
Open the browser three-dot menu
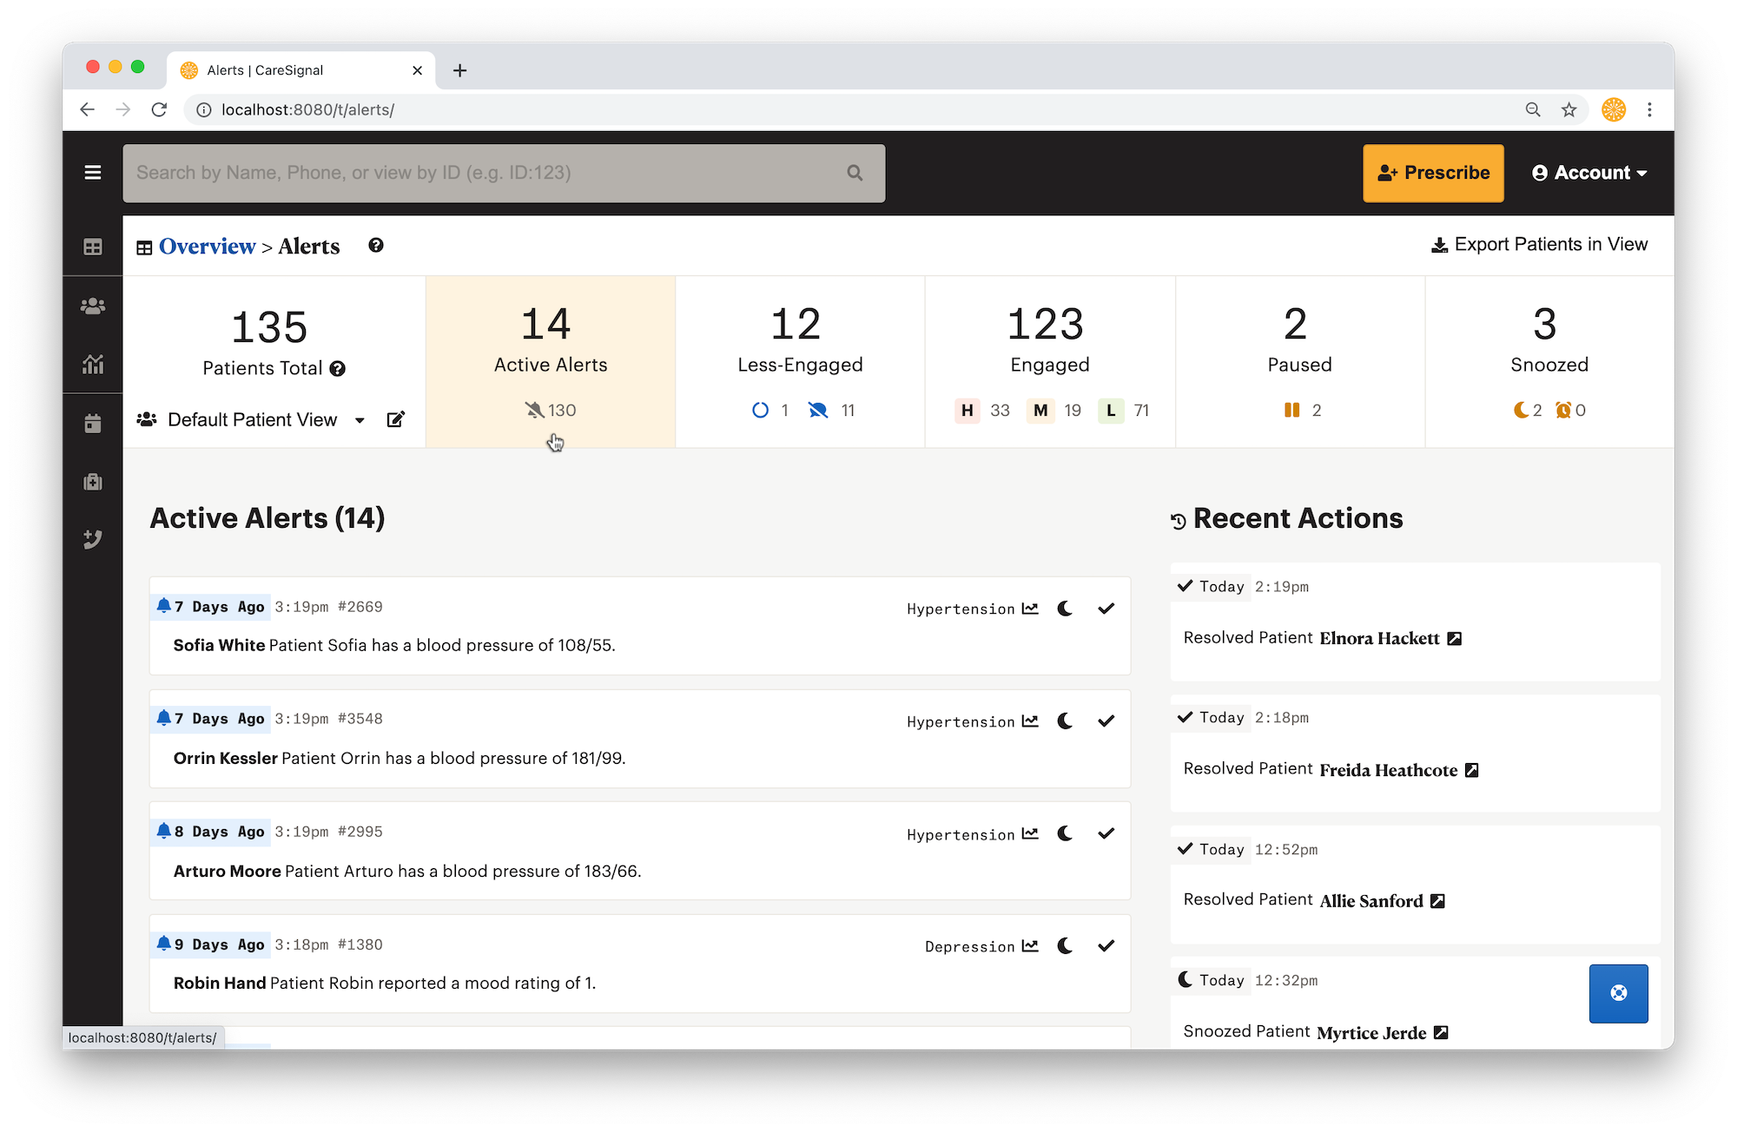pyautogui.click(x=1649, y=109)
